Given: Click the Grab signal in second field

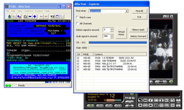Looking at the screenshot, I should coord(106,36).
